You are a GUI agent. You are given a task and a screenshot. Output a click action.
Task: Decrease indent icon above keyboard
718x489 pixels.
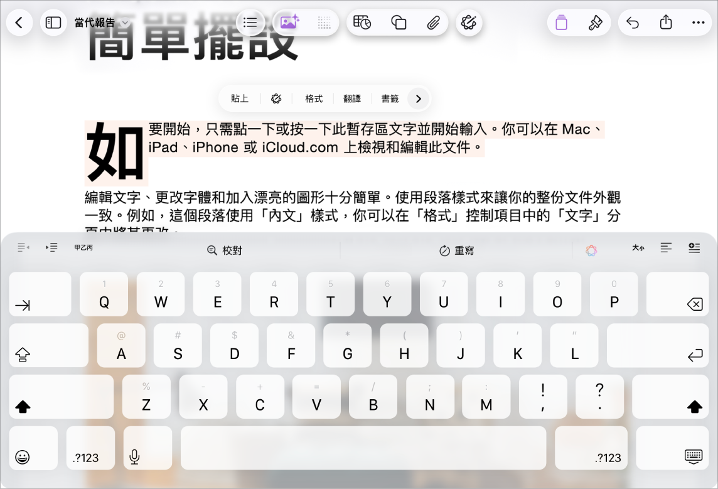pos(23,248)
